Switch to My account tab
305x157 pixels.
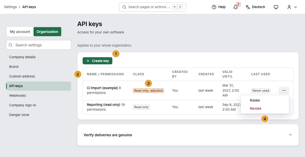pos(20,32)
